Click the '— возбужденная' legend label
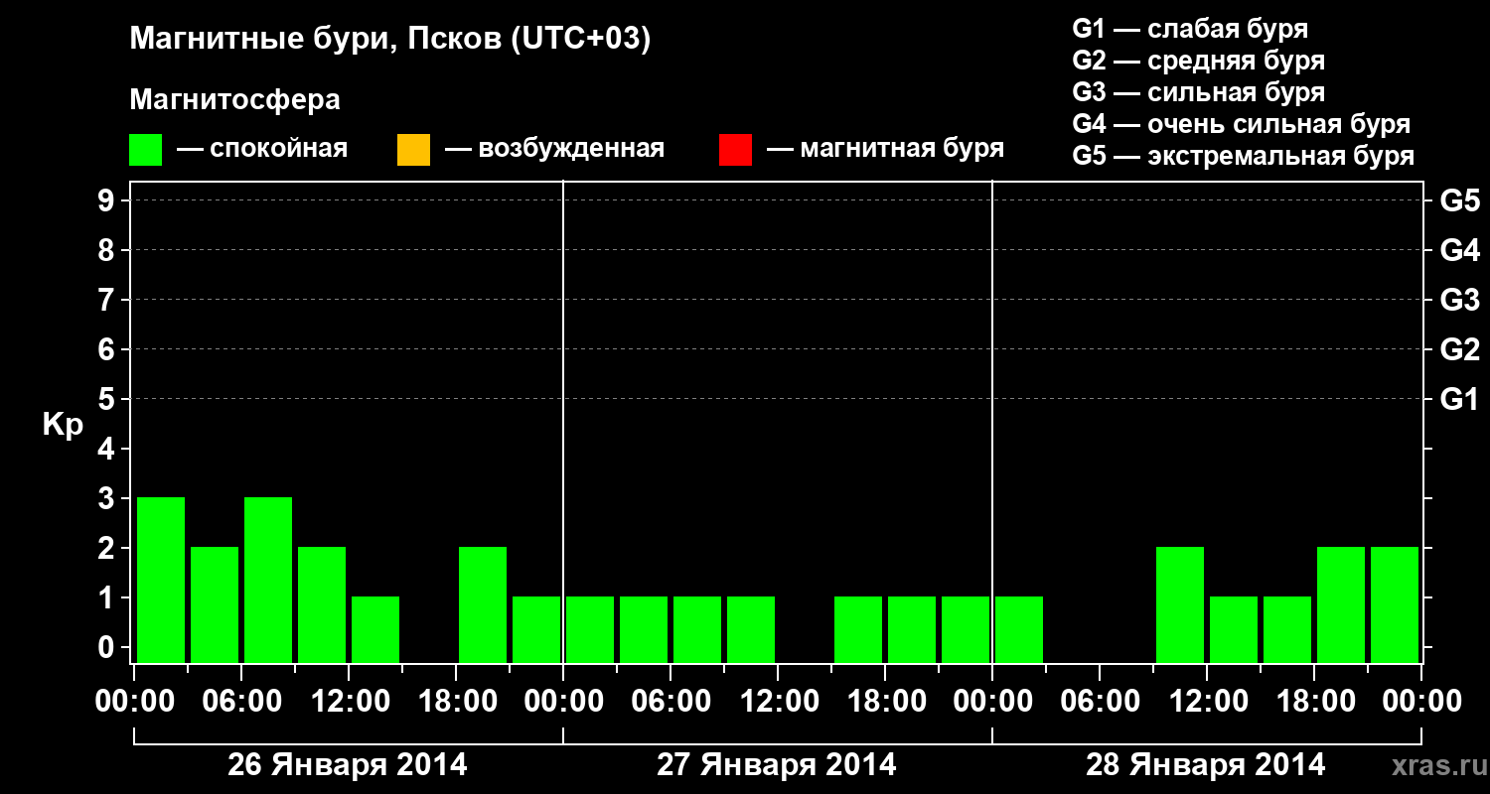This screenshot has width=1490, height=794. [x=554, y=149]
